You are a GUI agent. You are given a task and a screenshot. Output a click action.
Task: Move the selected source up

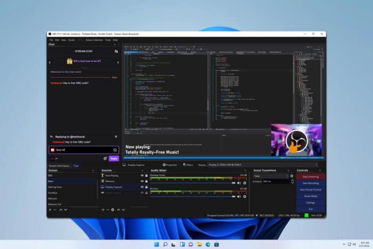point(118,210)
